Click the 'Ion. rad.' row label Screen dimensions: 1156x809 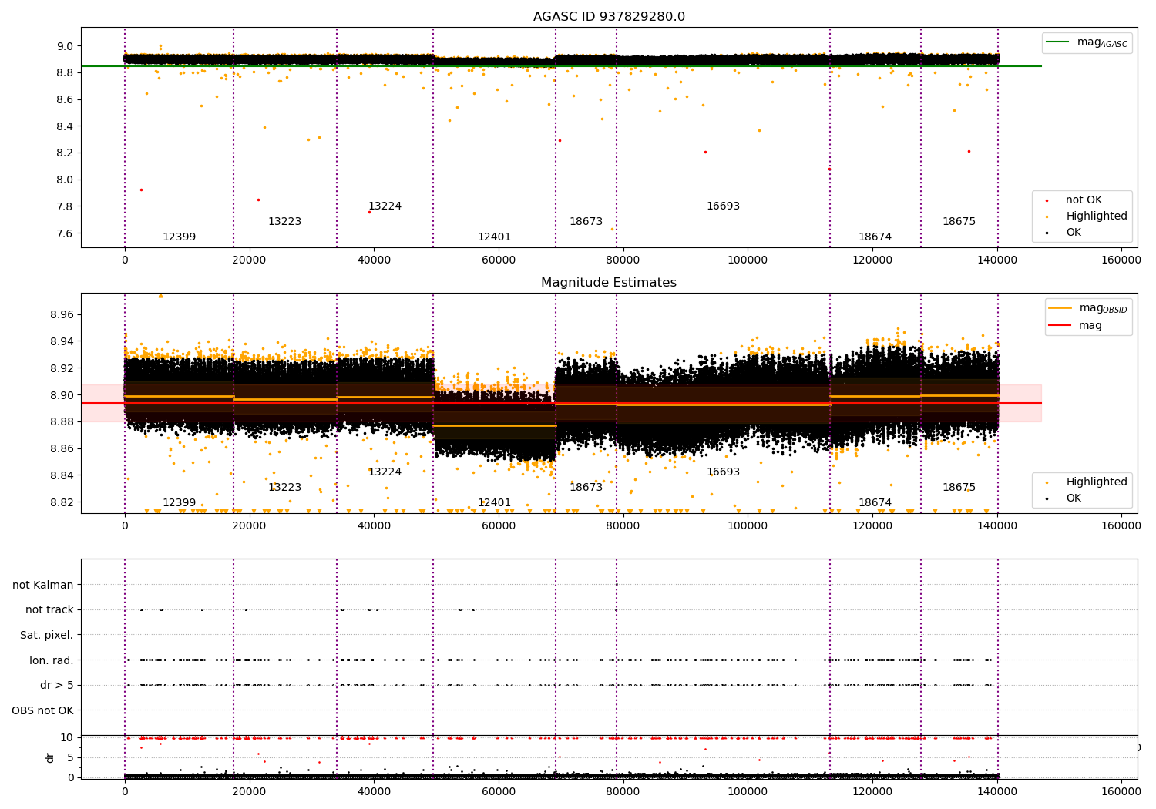coord(52,660)
